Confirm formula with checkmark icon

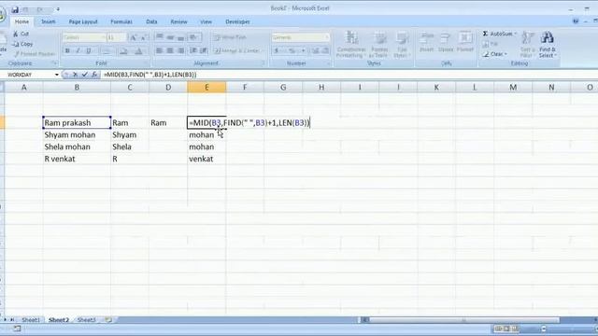(85, 75)
